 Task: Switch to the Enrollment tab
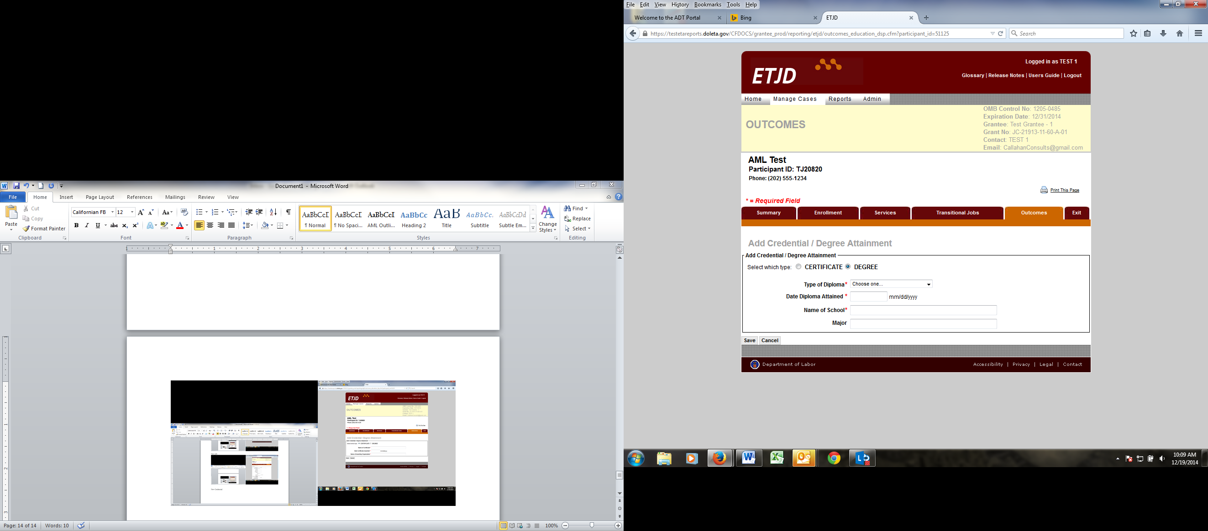[x=828, y=213]
